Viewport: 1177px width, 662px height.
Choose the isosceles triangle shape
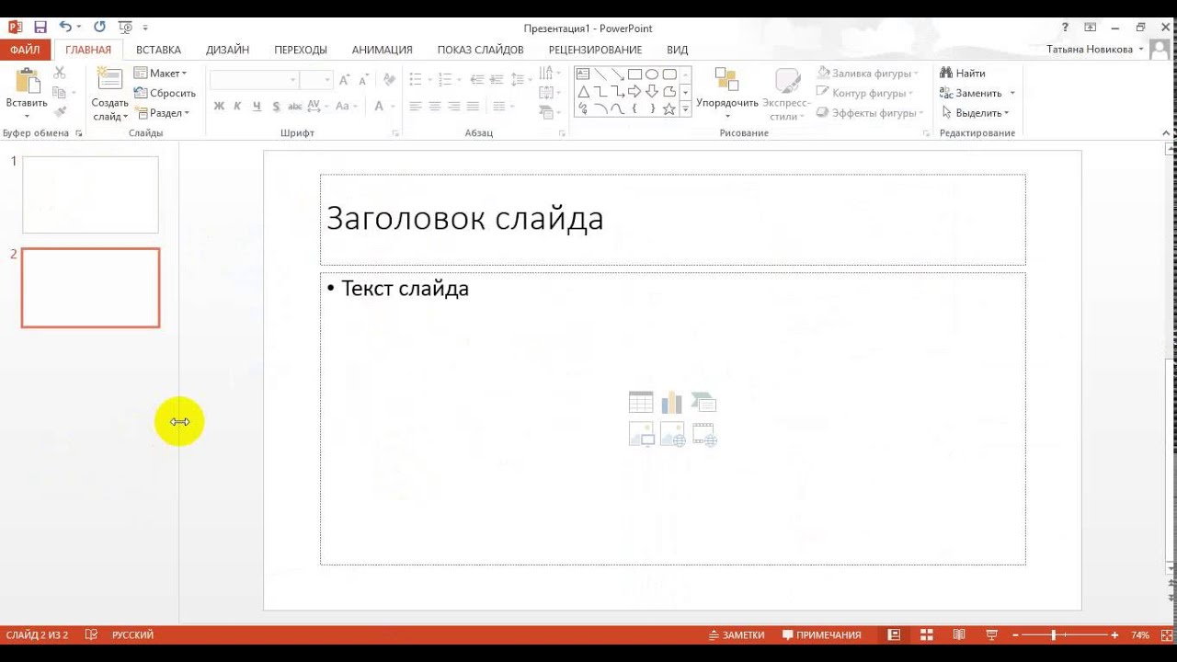583,92
